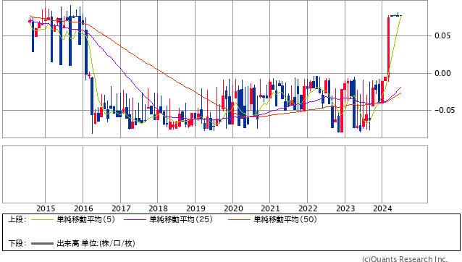
Task: Click the 2024 year label on the x-axis
Action: click(x=382, y=208)
